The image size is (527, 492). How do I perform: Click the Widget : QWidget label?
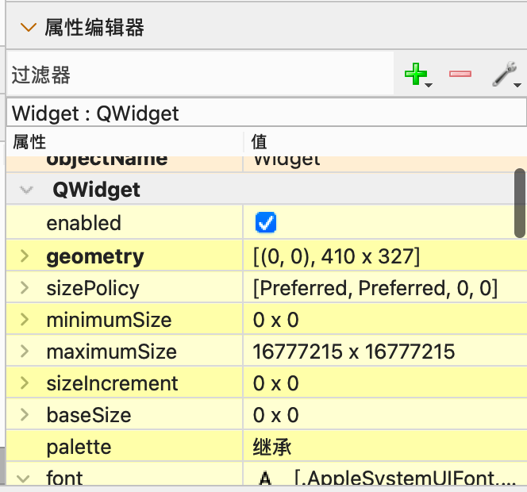(95, 113)
